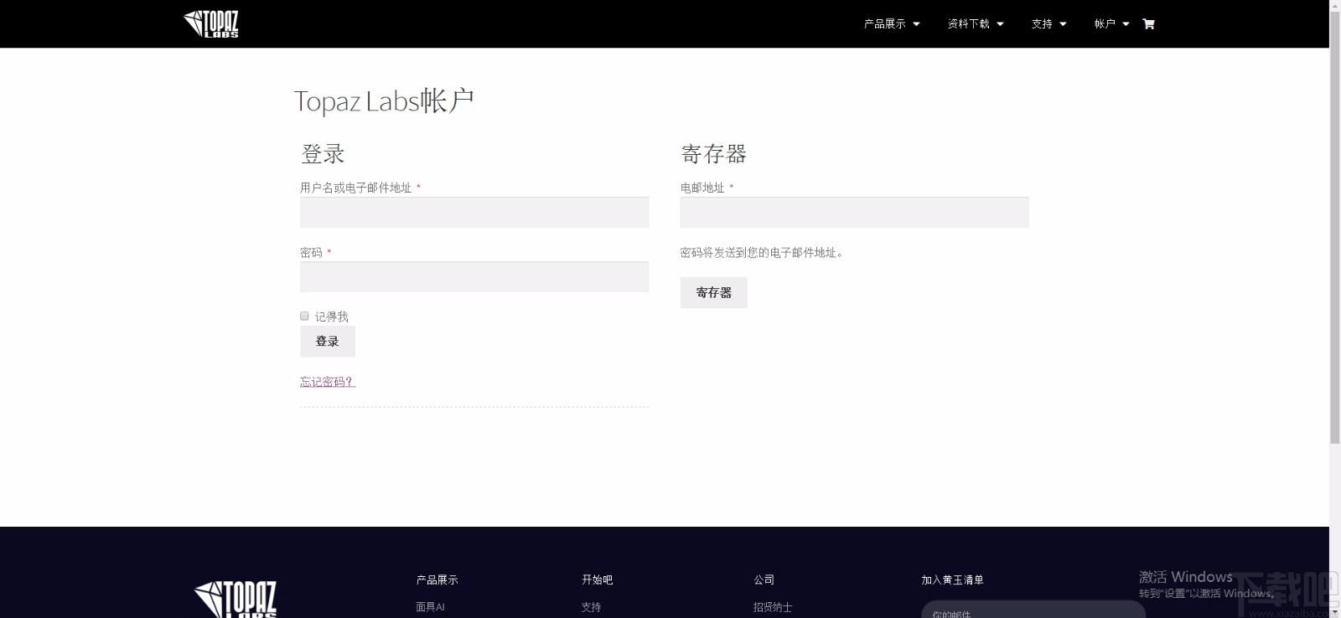Click footer heading 开始吧
The image size is (1341, 618).
click(597, 579)
